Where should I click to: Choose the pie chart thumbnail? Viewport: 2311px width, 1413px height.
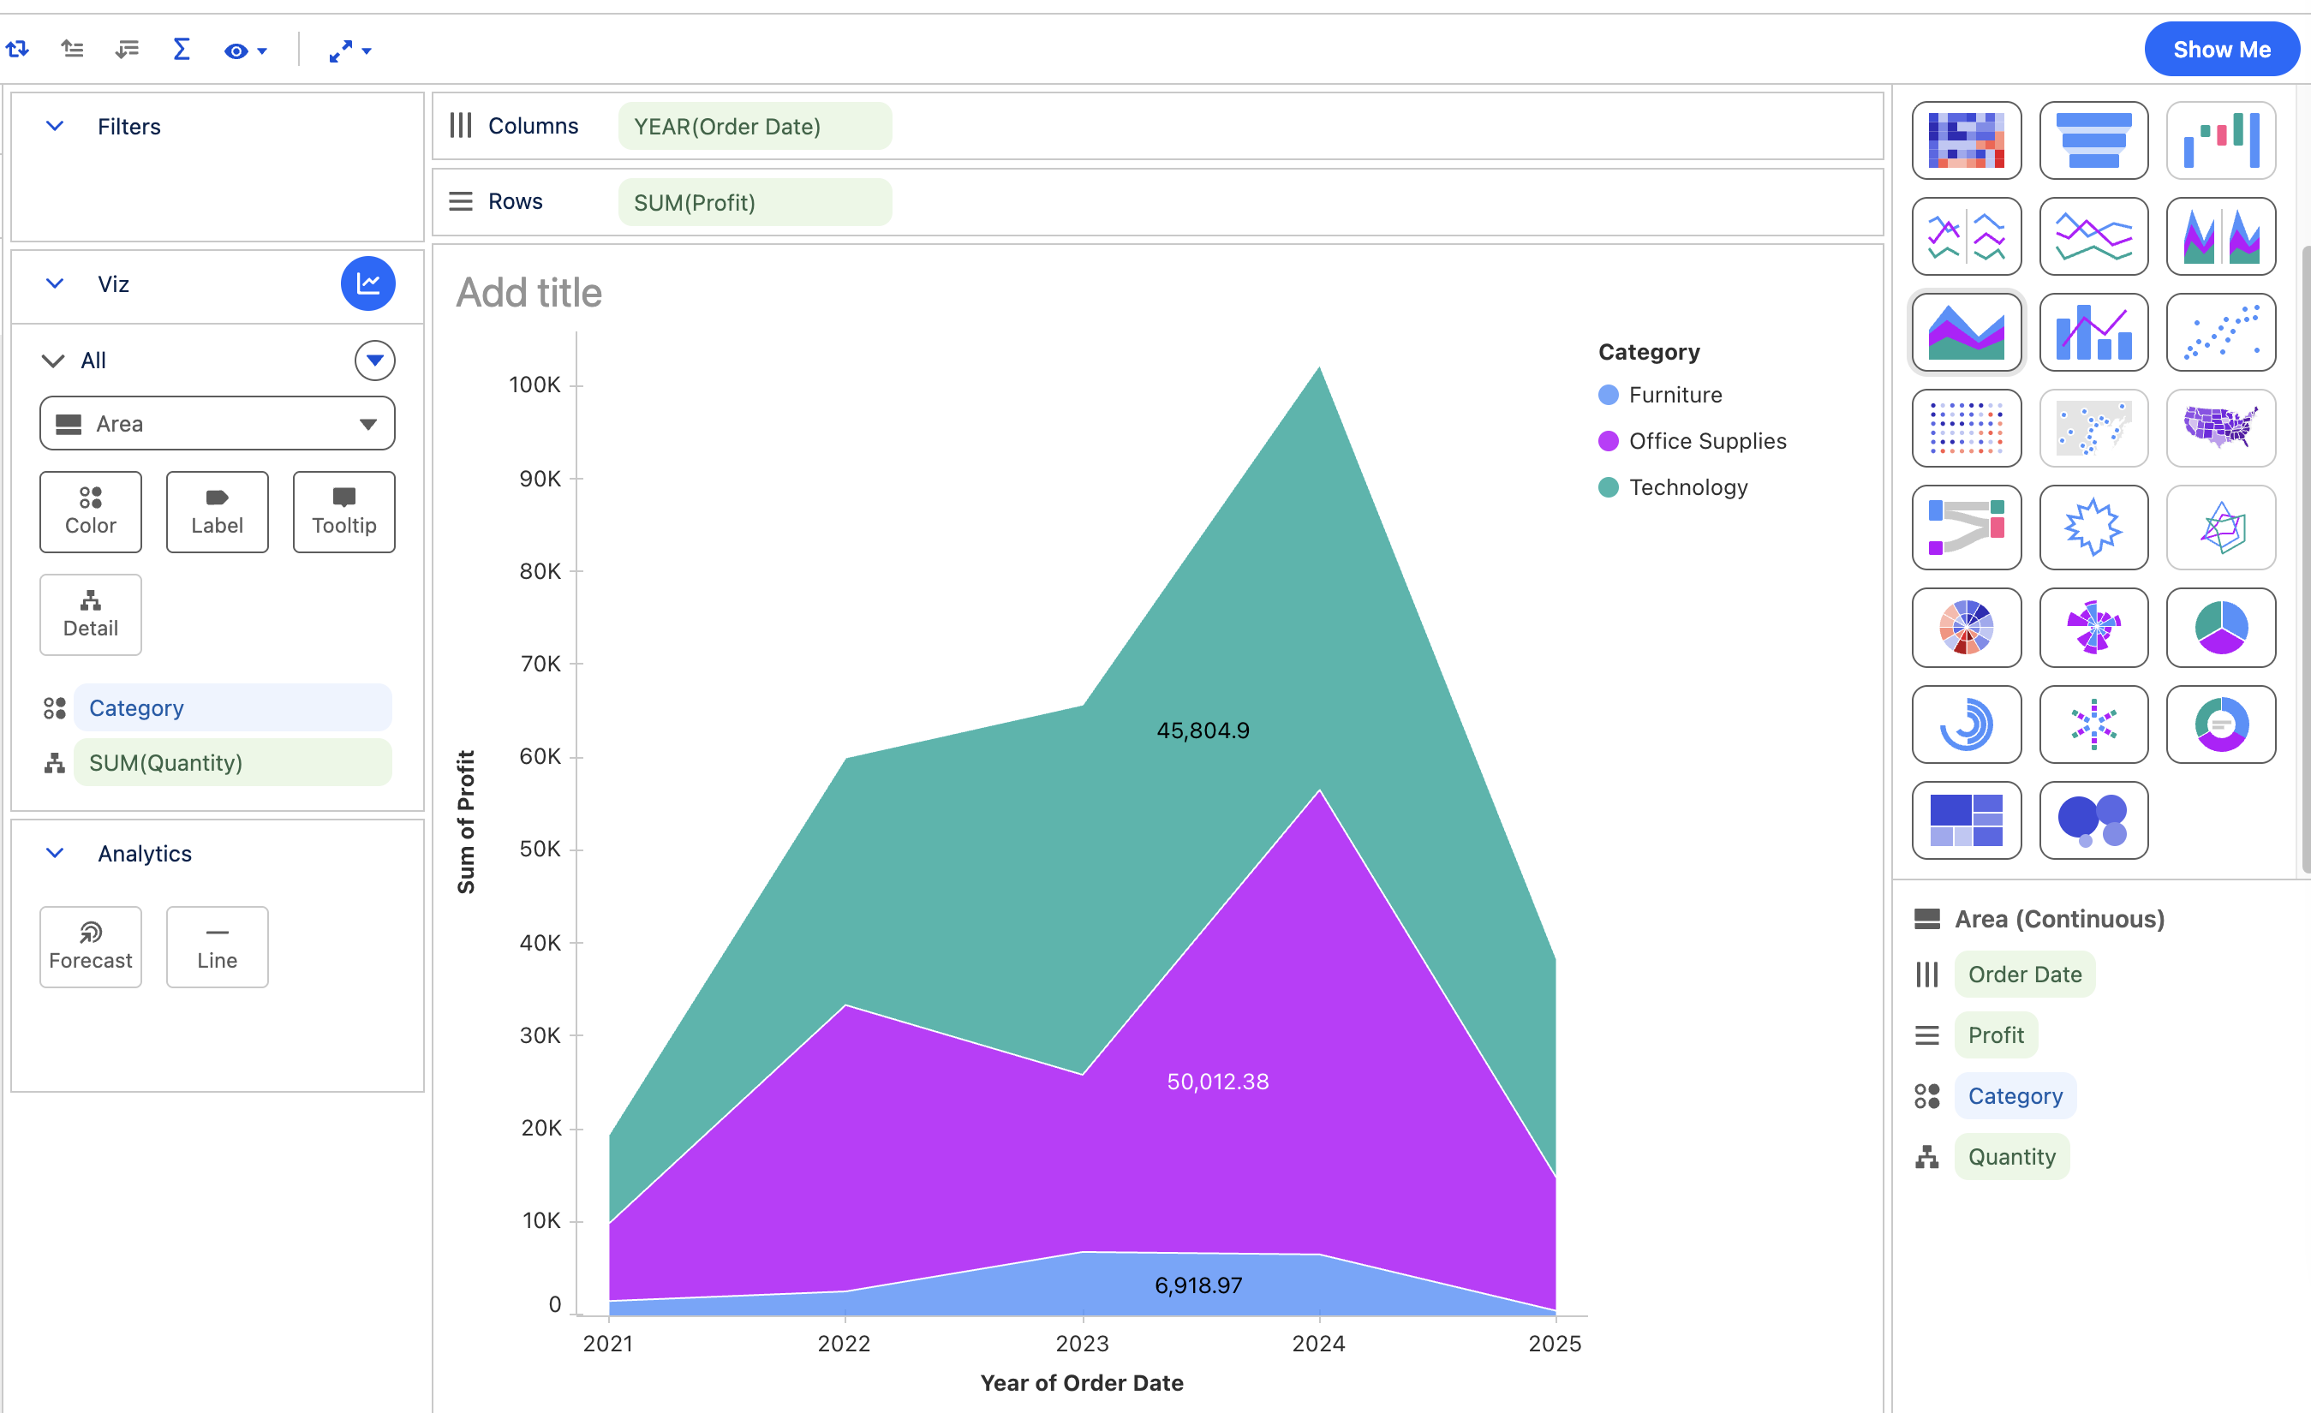click(2221, 627)
